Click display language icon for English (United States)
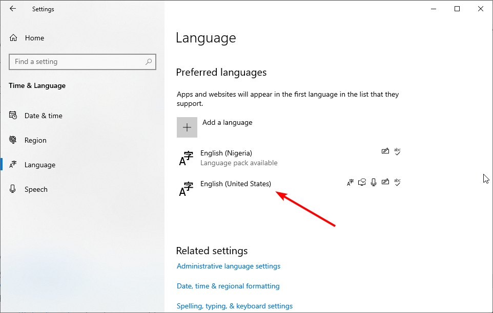The width and height of the screenshot is (493, 313). click(350, 182)
